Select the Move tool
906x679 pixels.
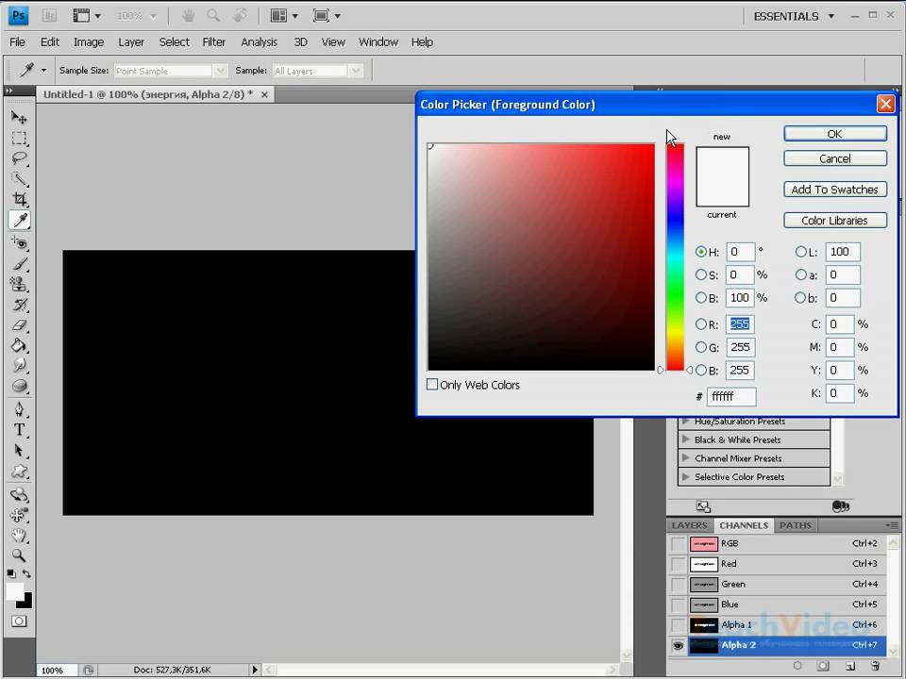coord(19,118)
